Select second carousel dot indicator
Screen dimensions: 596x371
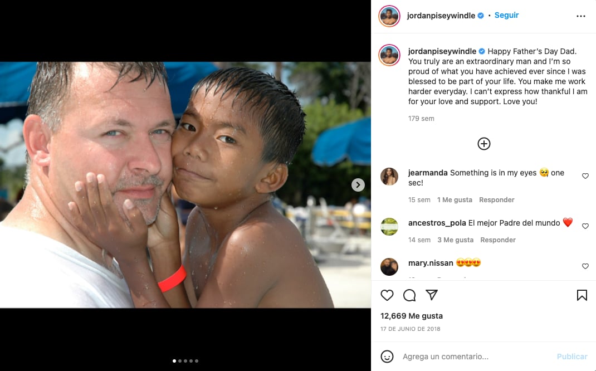coord(180,361)
